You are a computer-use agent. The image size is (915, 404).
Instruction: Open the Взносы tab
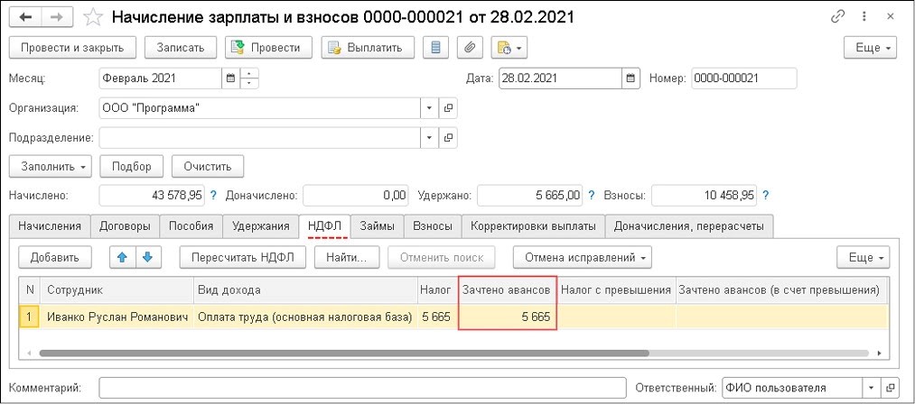(x=433, y=226)
